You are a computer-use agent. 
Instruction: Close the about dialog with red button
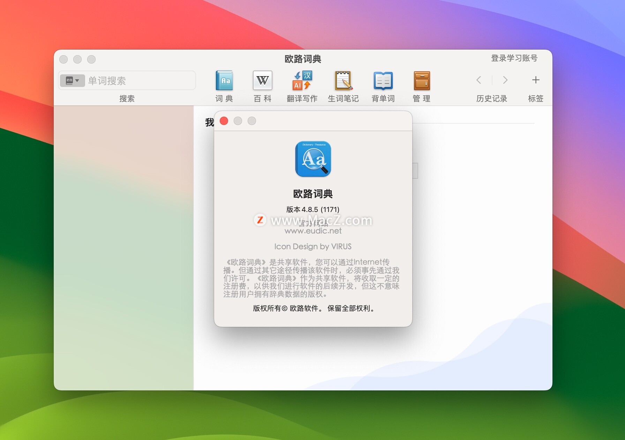(x=224, y=121)
